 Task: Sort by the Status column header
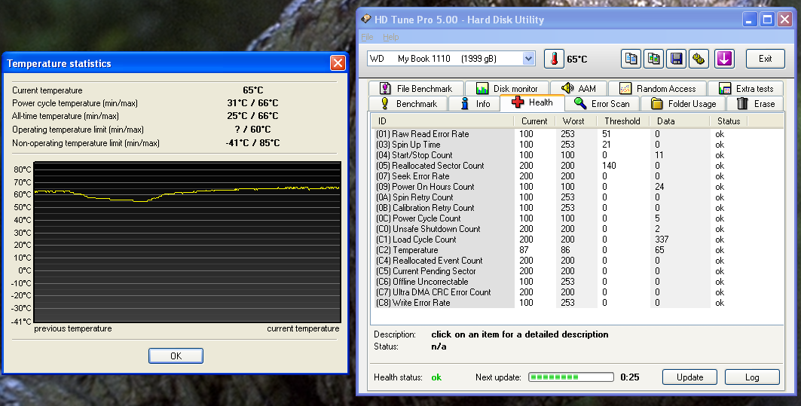729,121
